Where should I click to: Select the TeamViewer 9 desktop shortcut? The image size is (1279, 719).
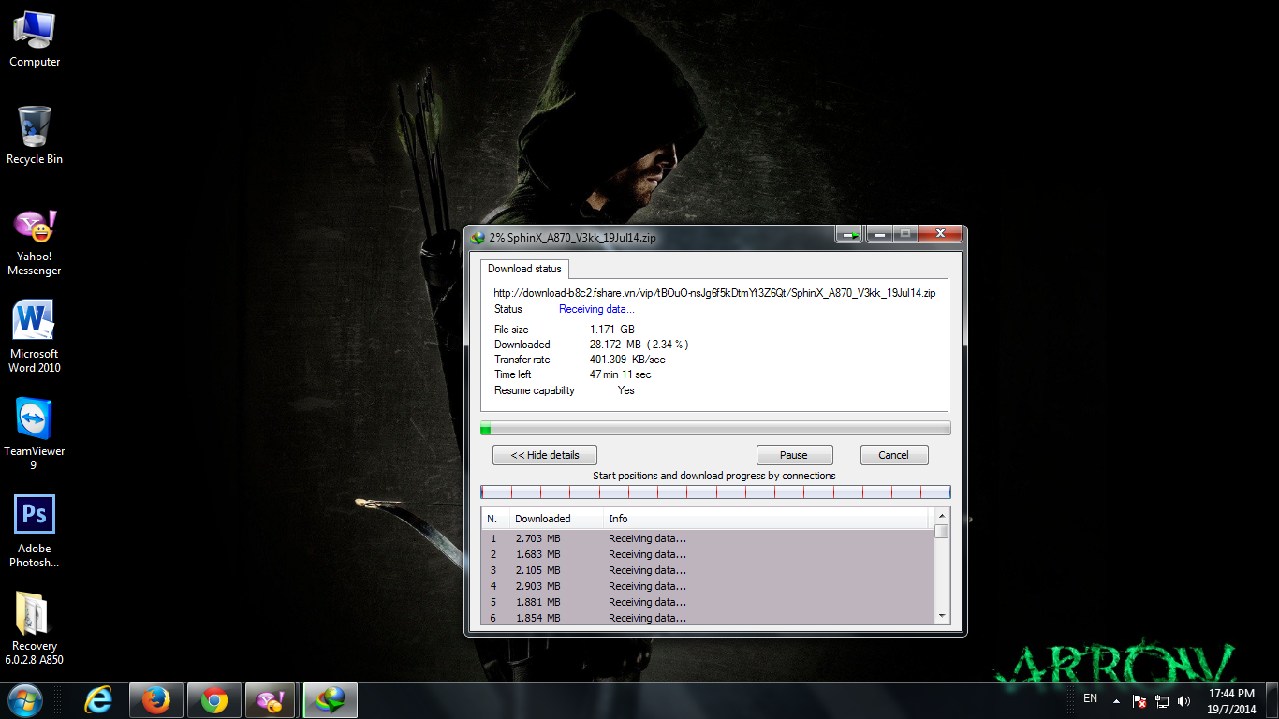pyautogui.click(x=35, y=434)
